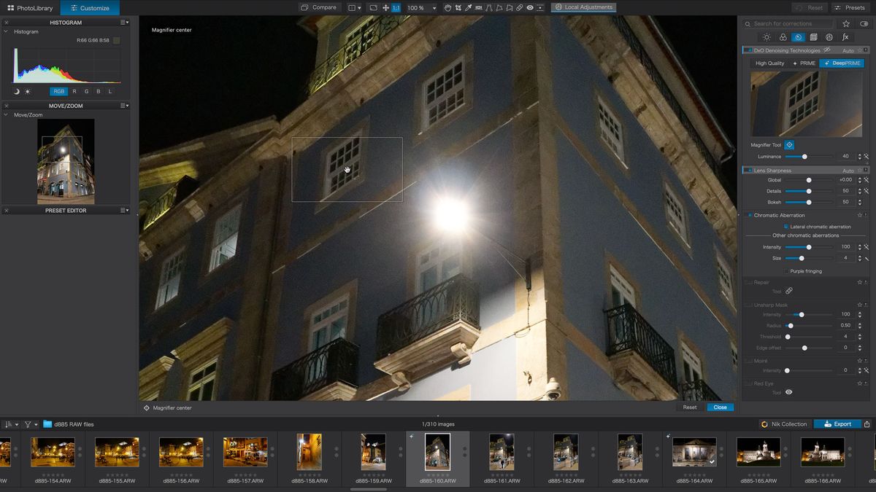Toggle Chromatic Aberration correction switch
The height and width of the screenshot is (492, 876).
(749, 215)
